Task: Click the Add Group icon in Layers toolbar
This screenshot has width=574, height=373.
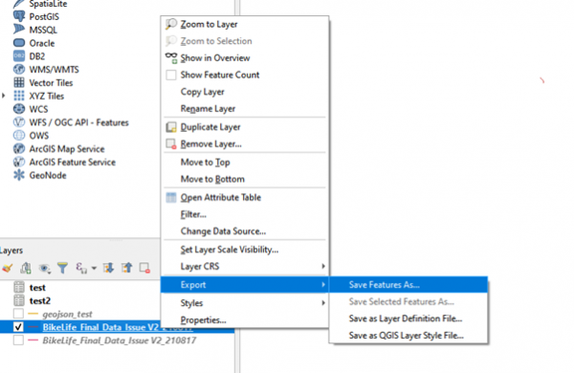Action: pos(26,268)
